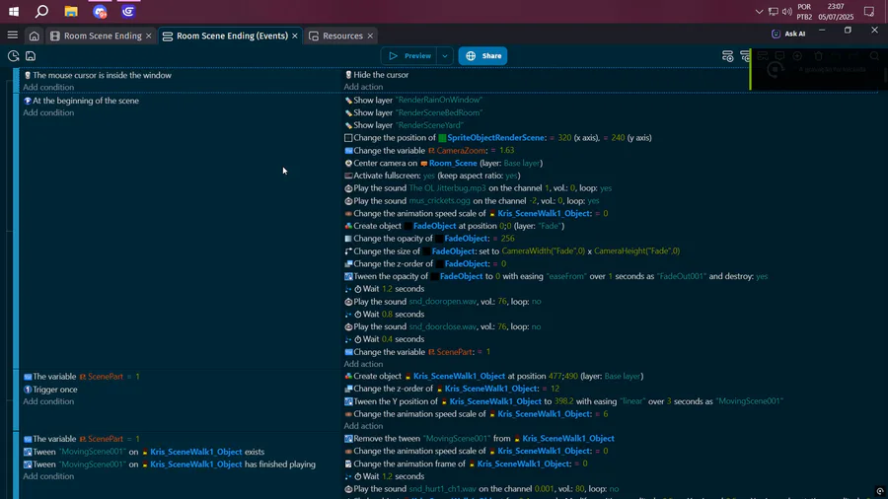888x499 pixels.
Task: Edit the "FadeOut001" tween name
Action: pyautogui.click(x=681, y=276)
